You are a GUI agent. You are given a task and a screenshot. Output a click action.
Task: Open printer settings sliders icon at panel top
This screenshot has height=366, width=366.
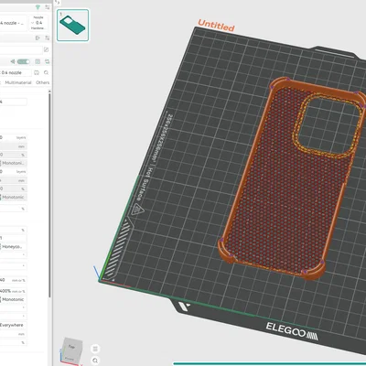(x=48, y=7)
